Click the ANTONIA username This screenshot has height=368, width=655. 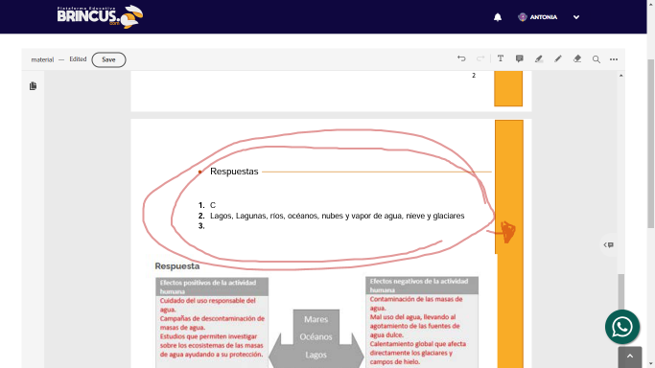pyautogui.click(x=544, y=17)
